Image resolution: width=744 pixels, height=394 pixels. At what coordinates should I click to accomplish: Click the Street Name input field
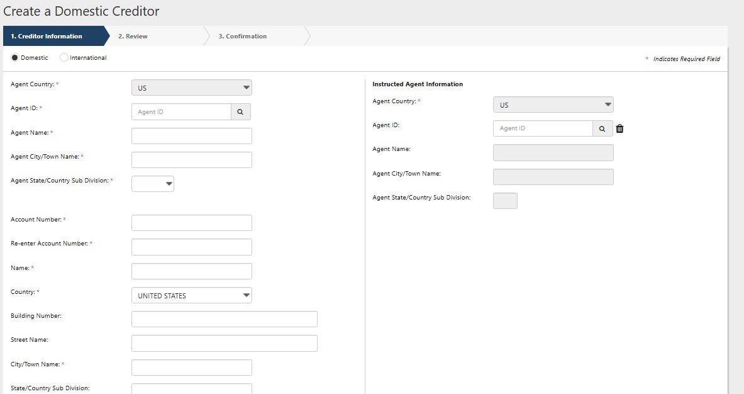(224, 343)
